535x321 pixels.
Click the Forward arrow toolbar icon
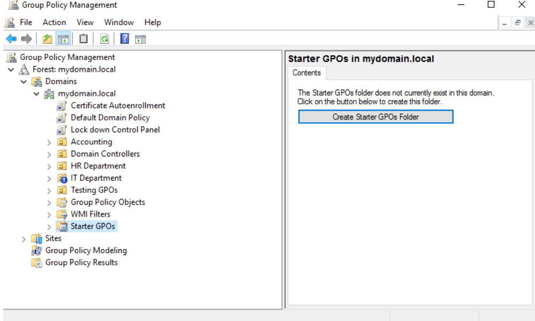[26, 39]
